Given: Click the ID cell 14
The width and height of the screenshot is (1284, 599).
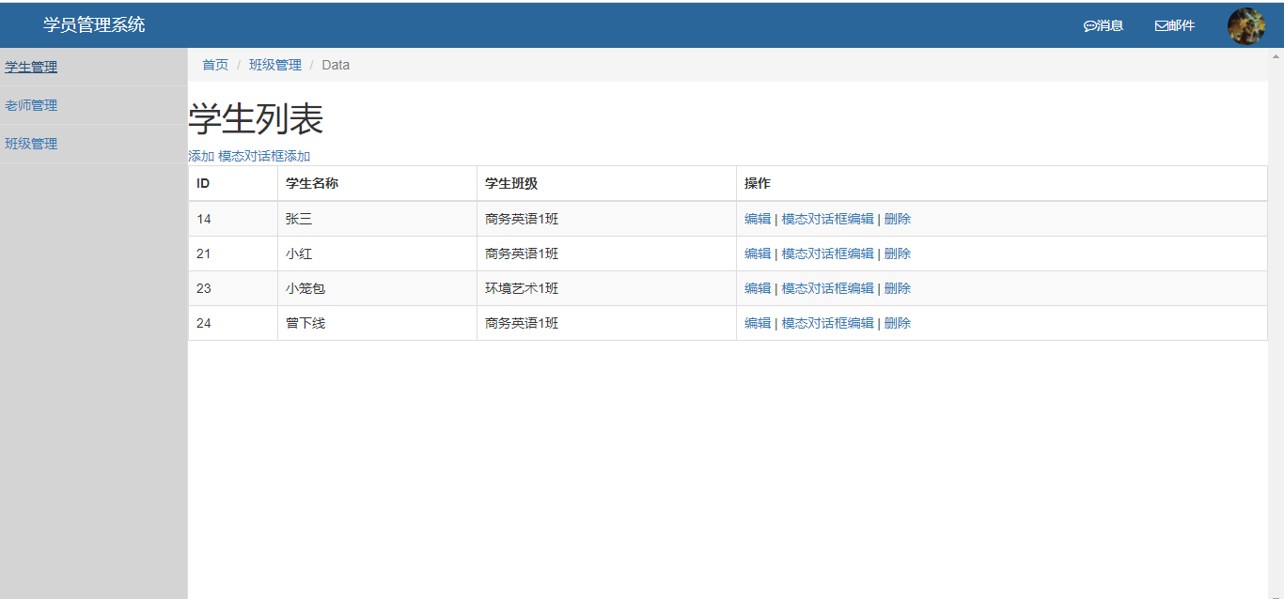Looking at the screenshot, I should click(233, 219).
